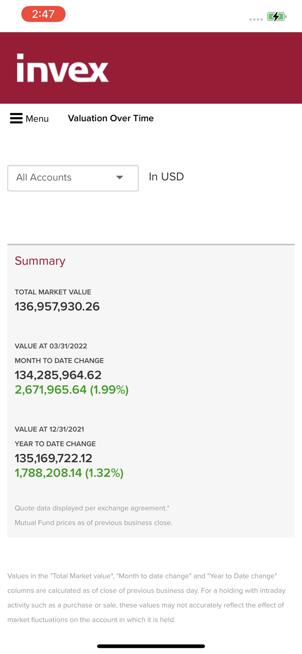The height and width of the screenshot is (654, 302).
Task: Select the green month-to-date change amount
Action: (x=71, y=389)
